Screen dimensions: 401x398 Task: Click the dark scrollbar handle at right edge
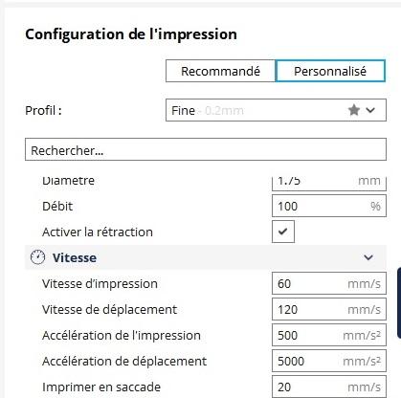tap(399, 303)
